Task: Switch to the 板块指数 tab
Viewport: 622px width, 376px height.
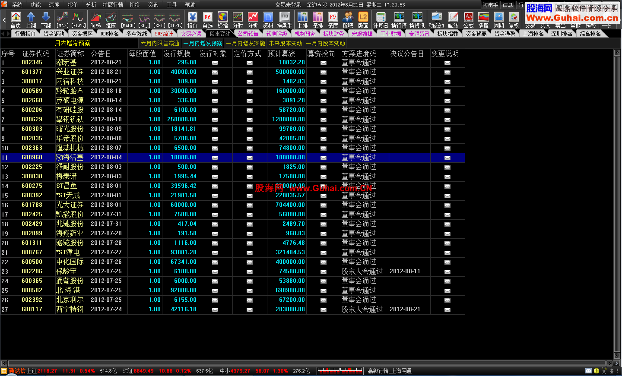Action: [447, 34]
